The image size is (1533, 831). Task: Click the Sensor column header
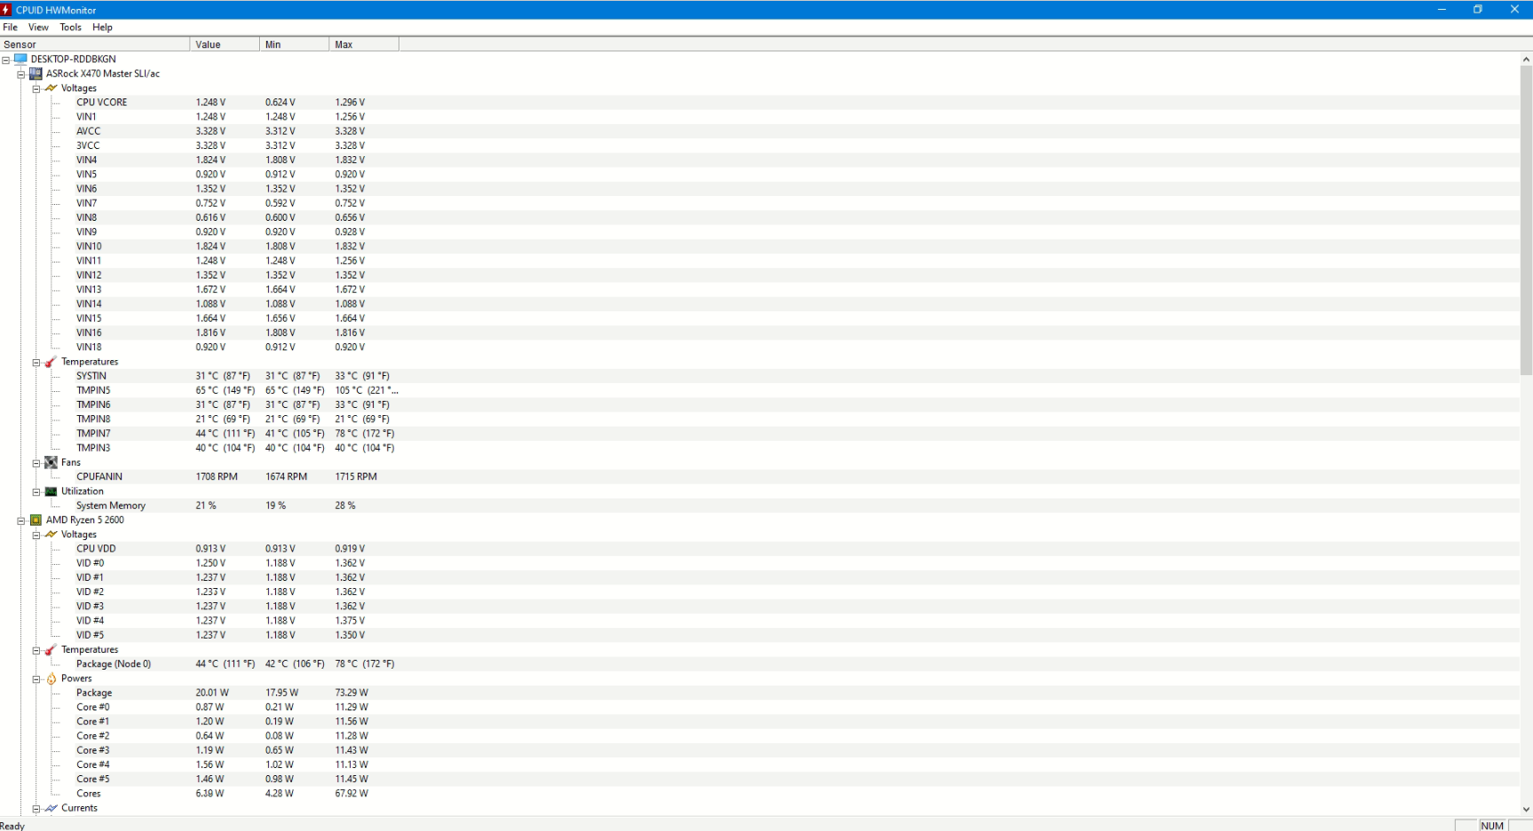[x=95, y=44]
